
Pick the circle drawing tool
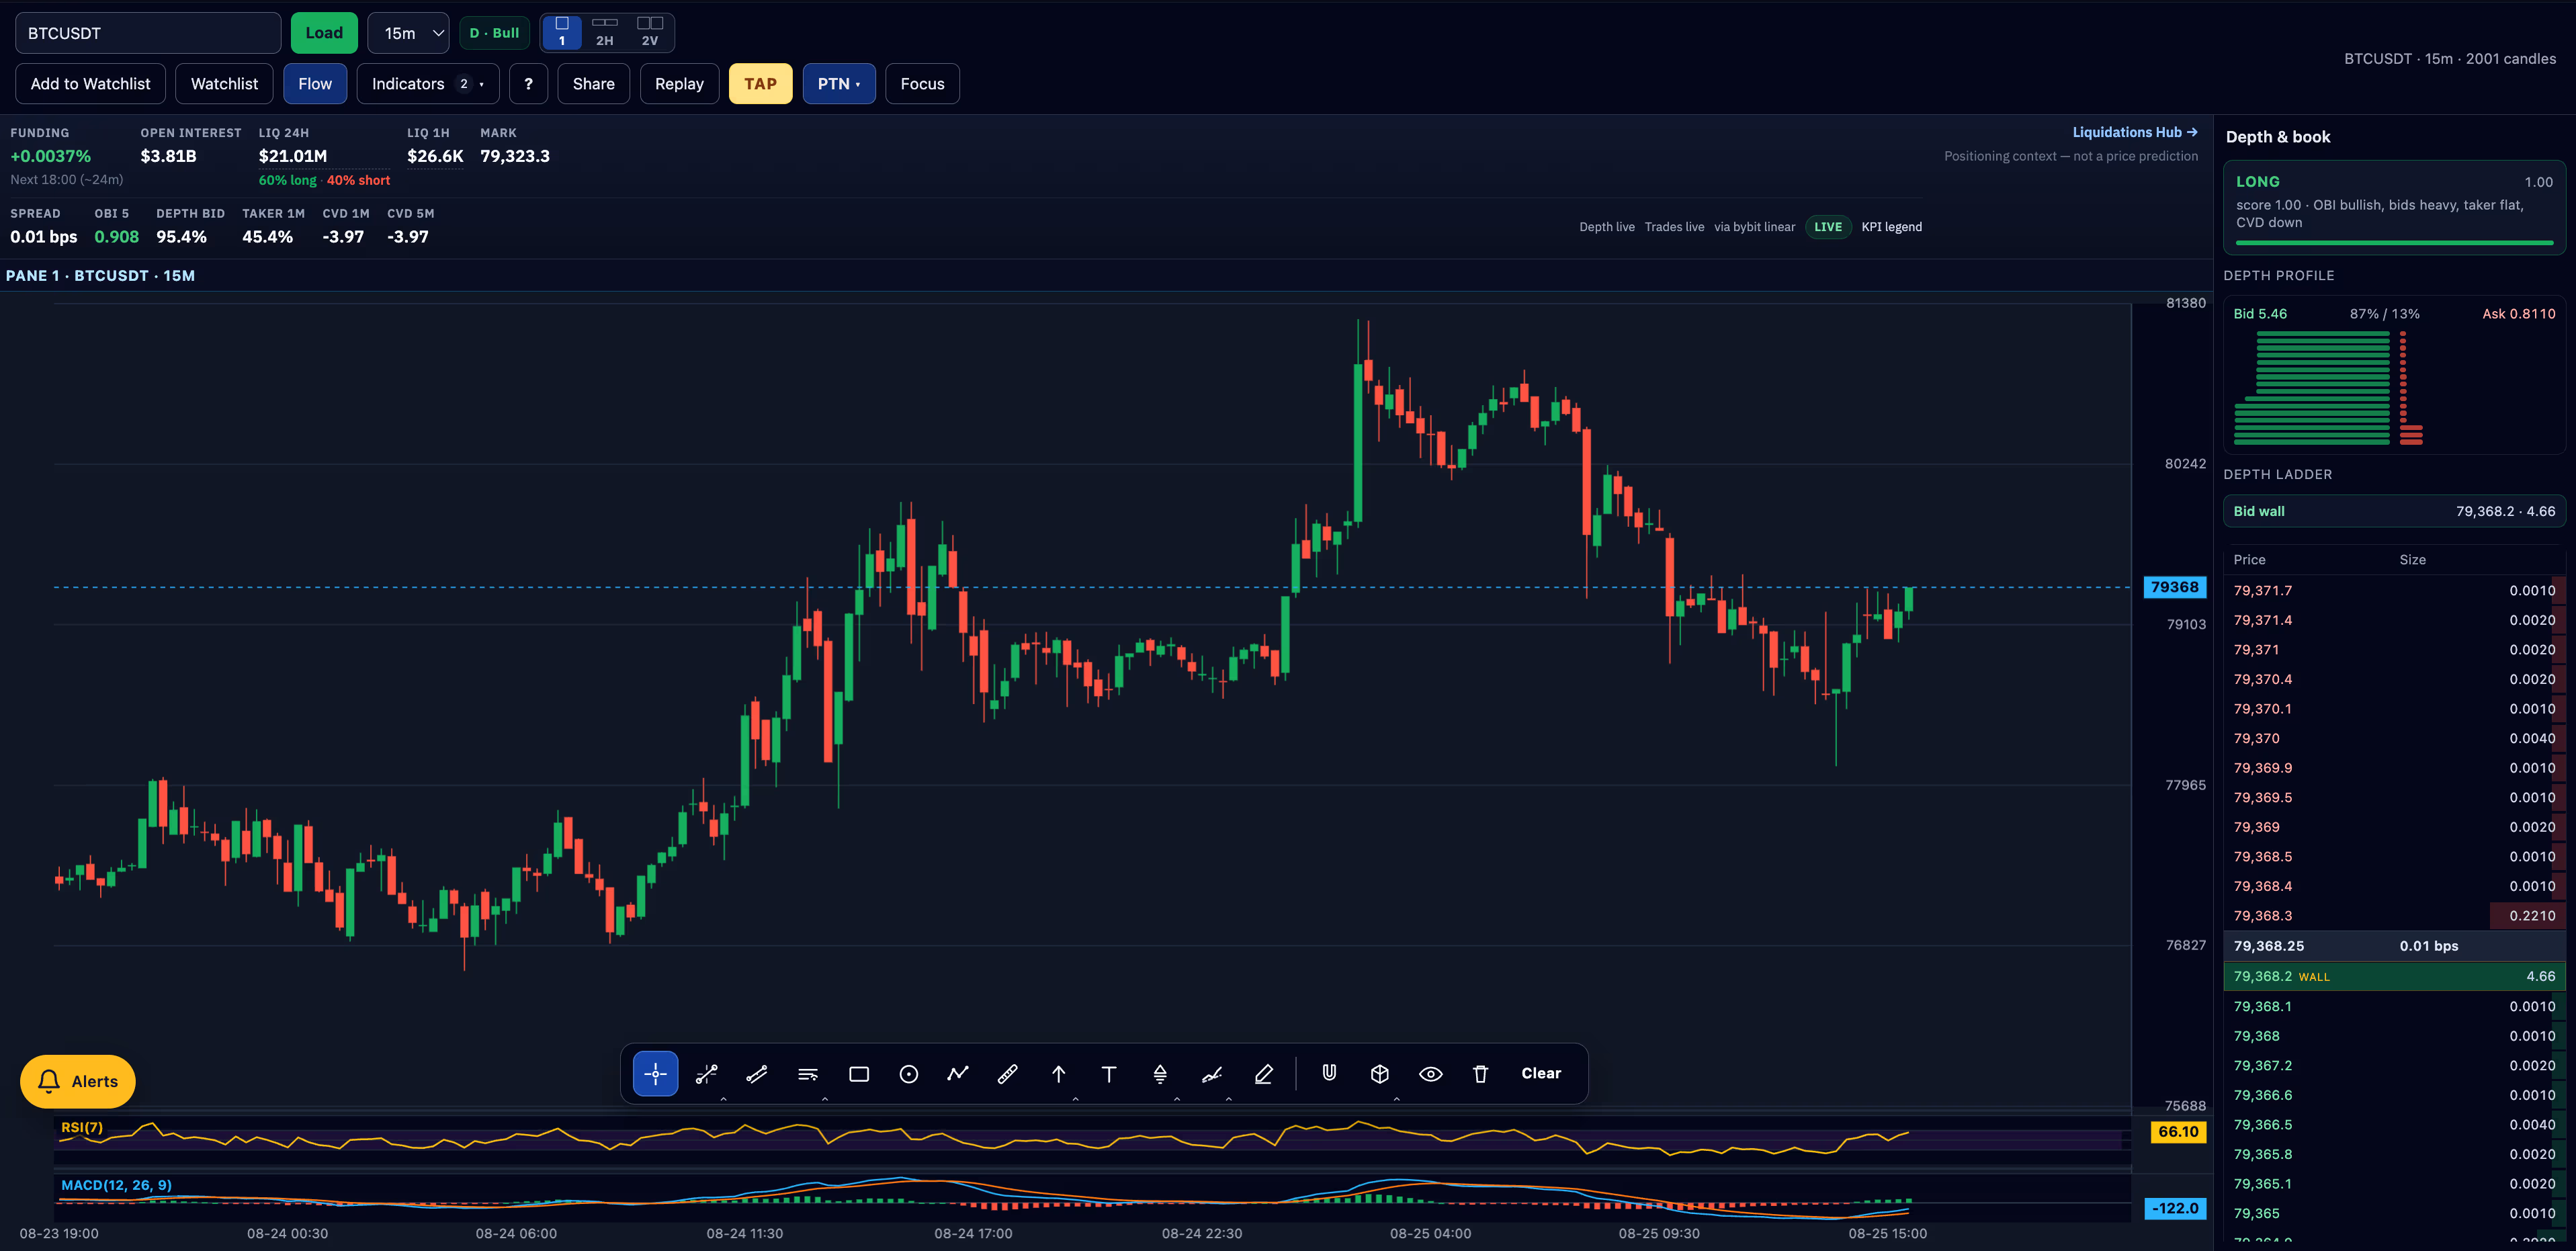point(908,1073)
